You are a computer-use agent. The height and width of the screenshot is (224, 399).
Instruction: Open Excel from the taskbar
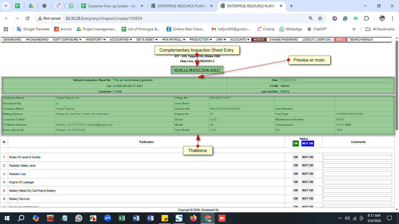coord(122,218)
